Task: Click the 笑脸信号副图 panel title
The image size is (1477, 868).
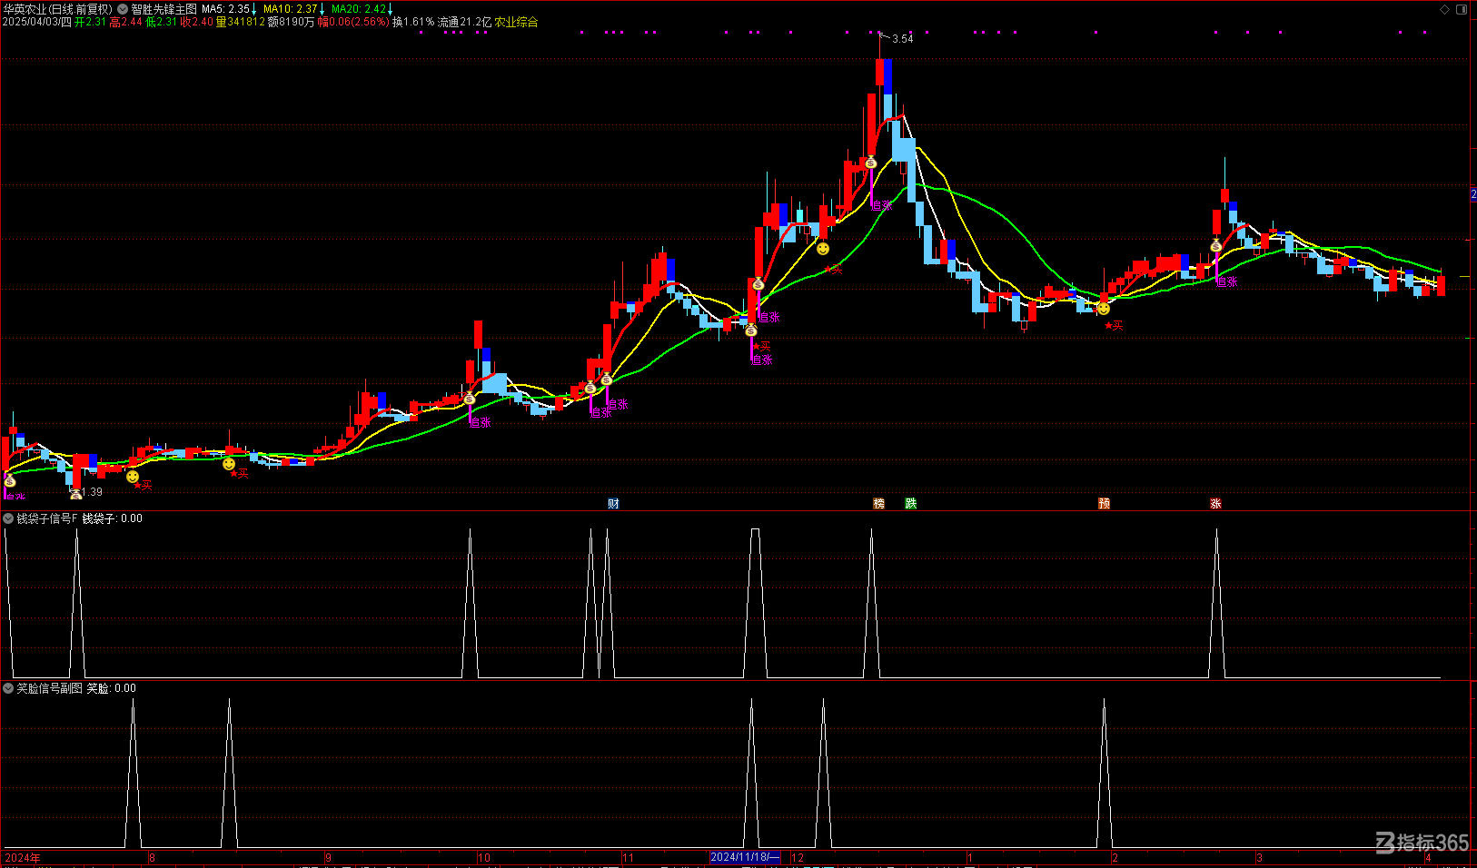Action: click(x=49, y=688)
